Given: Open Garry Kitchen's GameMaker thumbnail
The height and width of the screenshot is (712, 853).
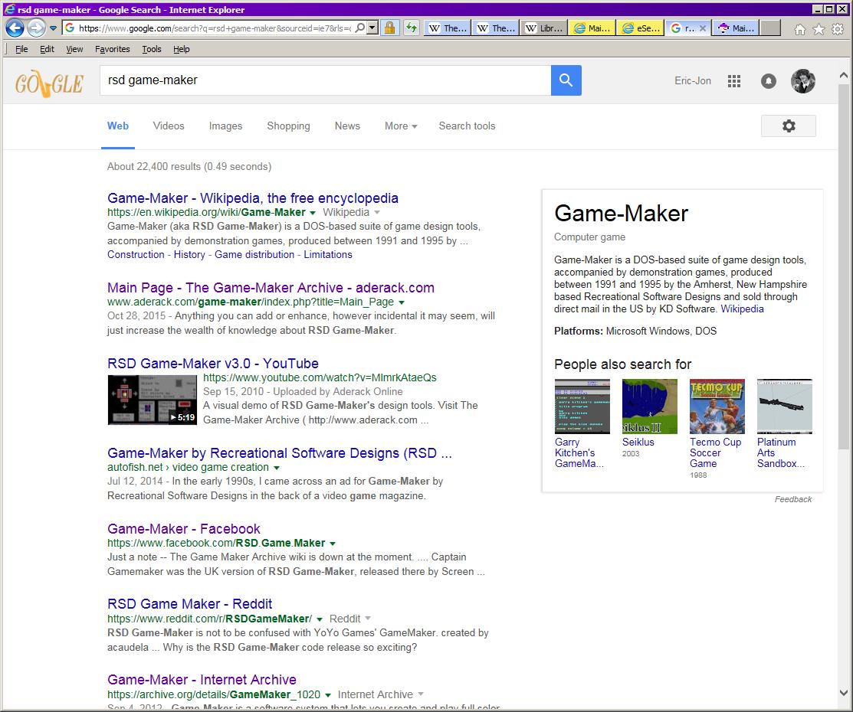Looking at the screenshot, I should (582, 407).
